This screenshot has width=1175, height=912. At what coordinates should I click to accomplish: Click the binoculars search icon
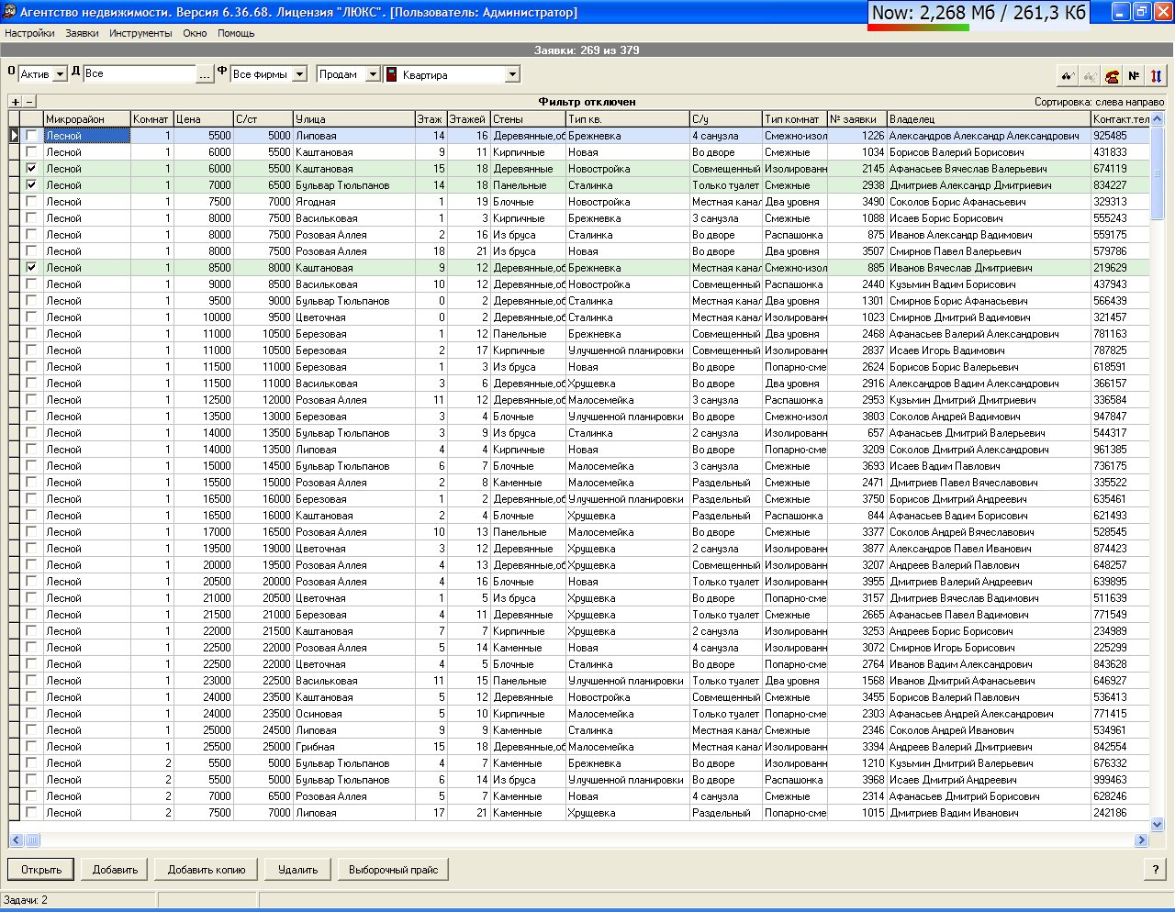tap(1068, 76)
